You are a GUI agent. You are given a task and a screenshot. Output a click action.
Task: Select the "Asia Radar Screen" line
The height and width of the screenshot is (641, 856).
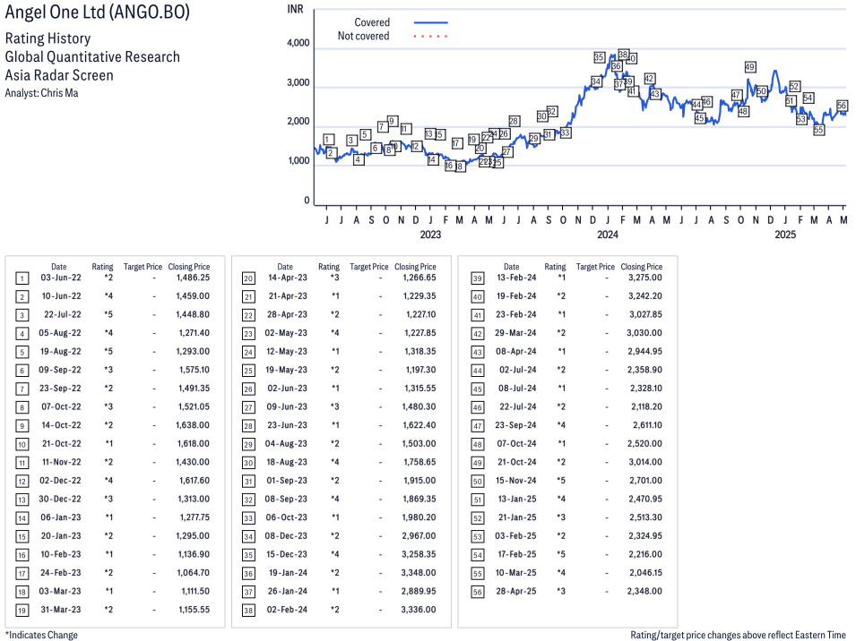coord(59,75)
